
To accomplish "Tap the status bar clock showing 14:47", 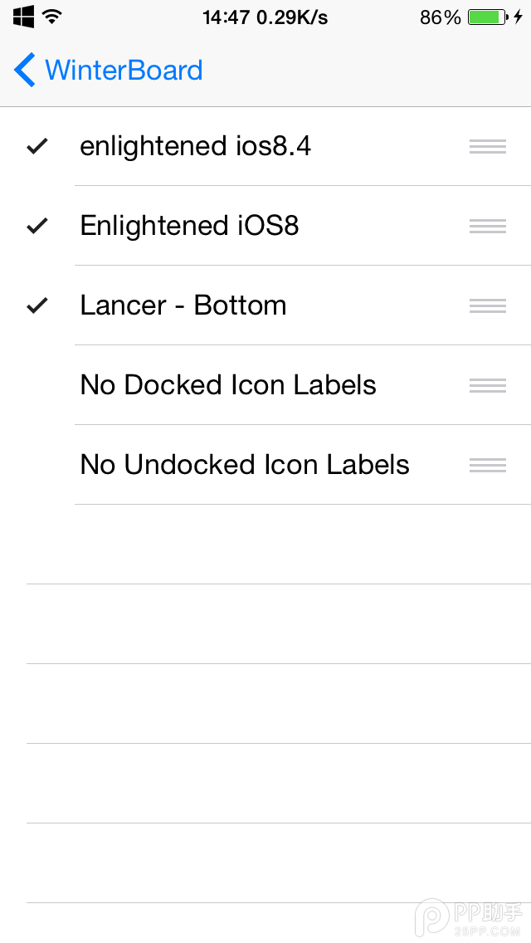I will coord(226,17).
